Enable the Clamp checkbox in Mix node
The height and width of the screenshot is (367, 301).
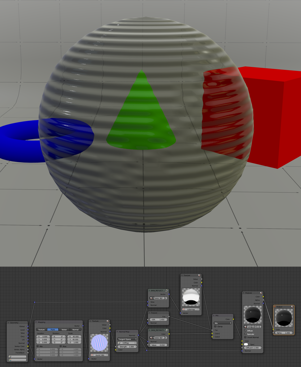click(215, 326)
